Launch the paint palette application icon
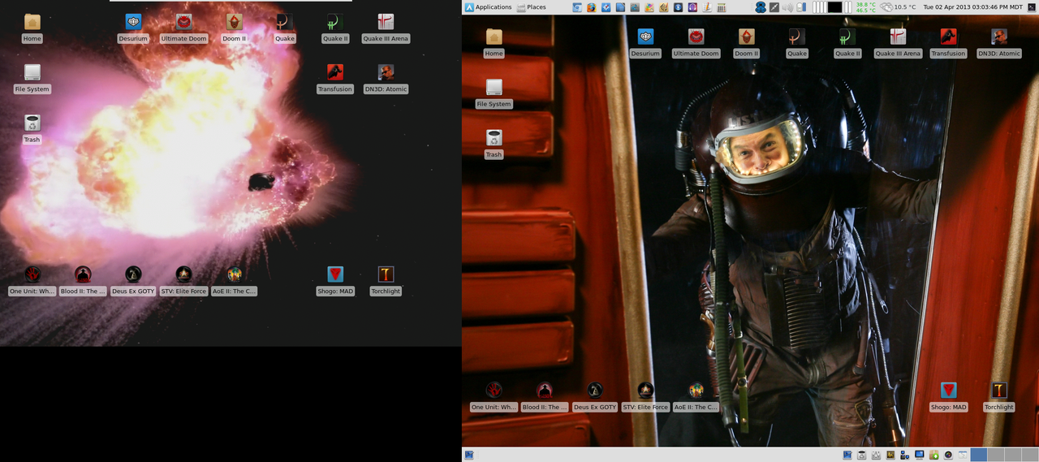This screenshot has height=462, width=1039. tap(649, 7)
